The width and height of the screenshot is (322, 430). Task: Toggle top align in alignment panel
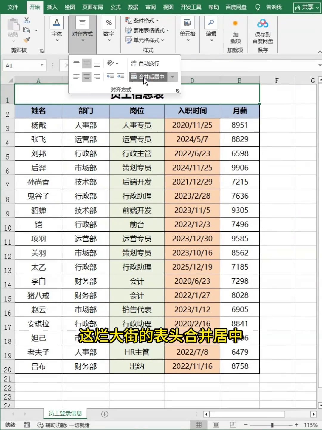[x=76, y=63]
